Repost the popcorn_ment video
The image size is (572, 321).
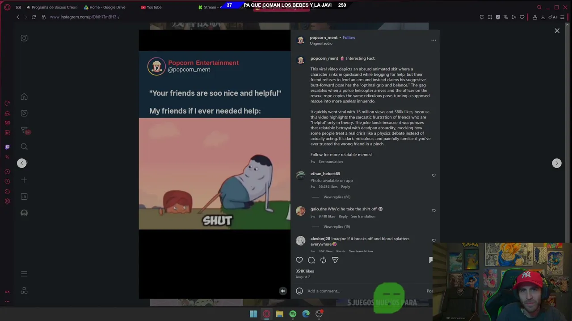point(323,260)
